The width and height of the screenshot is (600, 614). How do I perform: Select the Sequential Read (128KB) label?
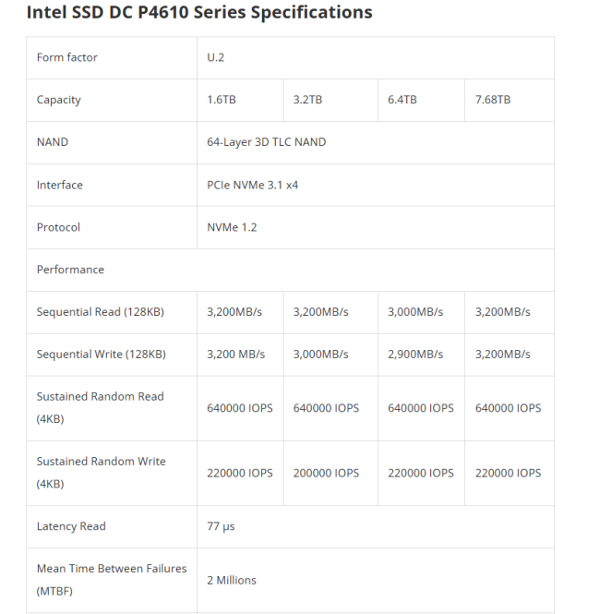pyautogui.click(x=100, y=312)
